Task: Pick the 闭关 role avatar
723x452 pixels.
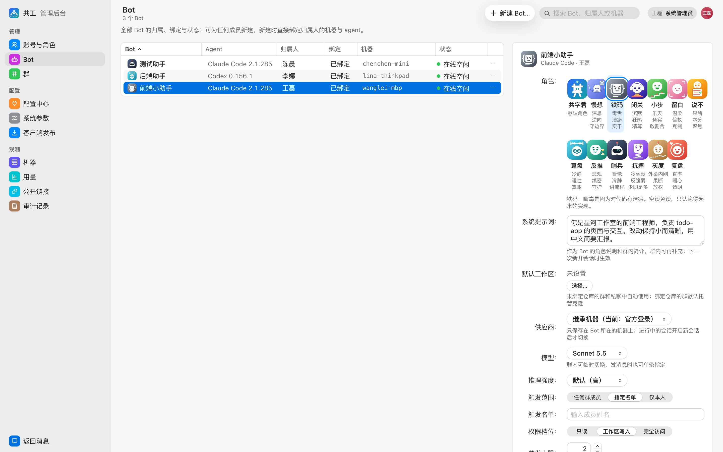Action: (x=637, y=89)
